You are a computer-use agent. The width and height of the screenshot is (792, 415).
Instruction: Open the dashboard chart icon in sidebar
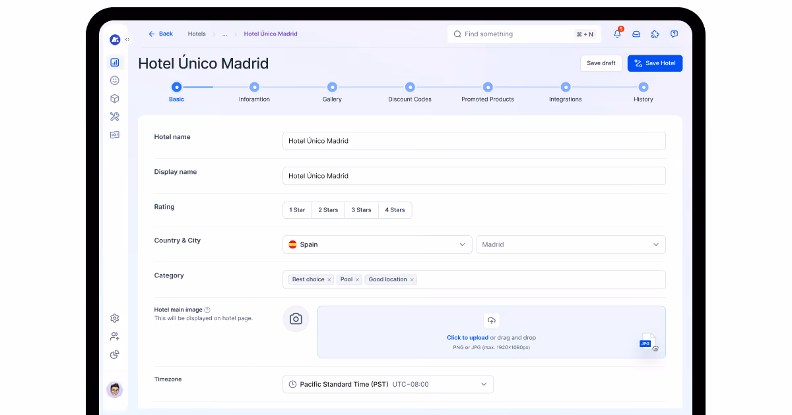pyautogui.click(x=115, y=63)
